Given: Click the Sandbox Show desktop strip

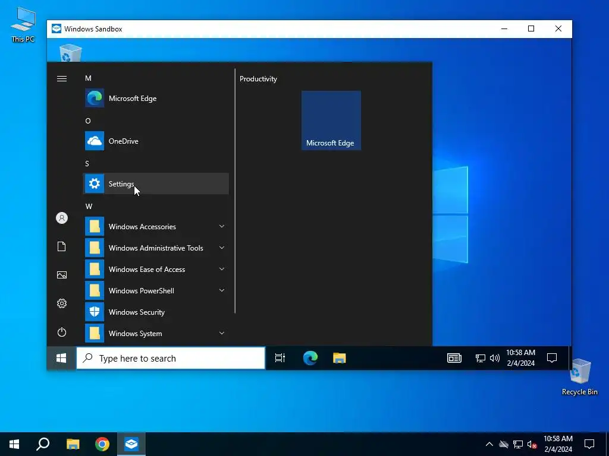Looking at the screenshot, I should tap(570, 358).
